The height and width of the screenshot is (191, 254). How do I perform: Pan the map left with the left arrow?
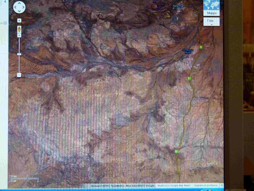tap(15, 7)
